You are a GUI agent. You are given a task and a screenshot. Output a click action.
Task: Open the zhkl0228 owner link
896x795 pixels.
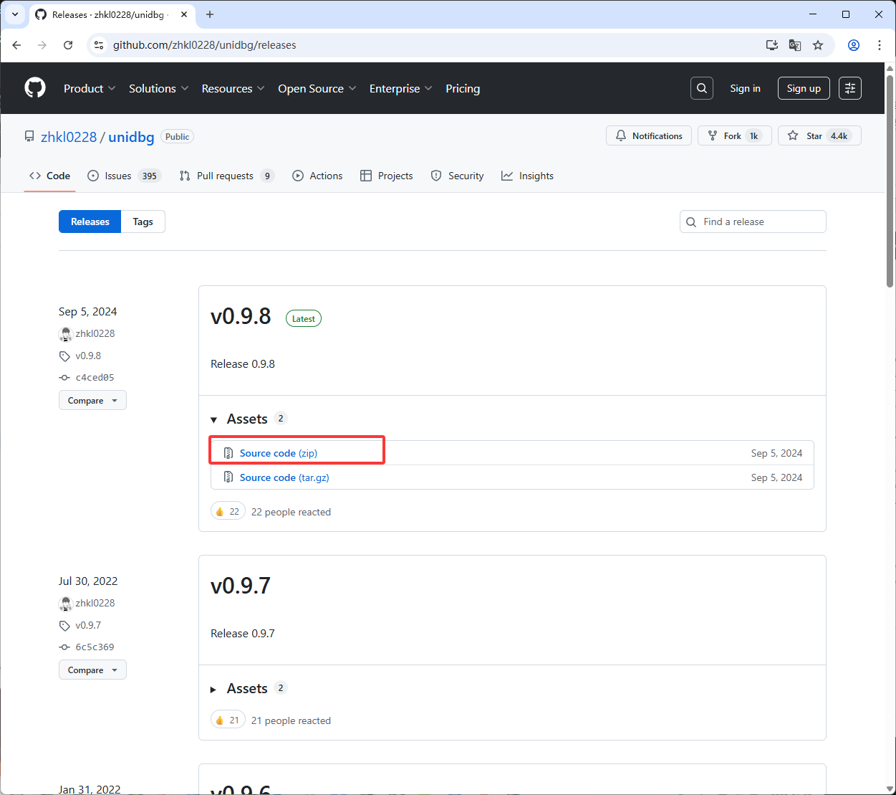pos(69,137)
